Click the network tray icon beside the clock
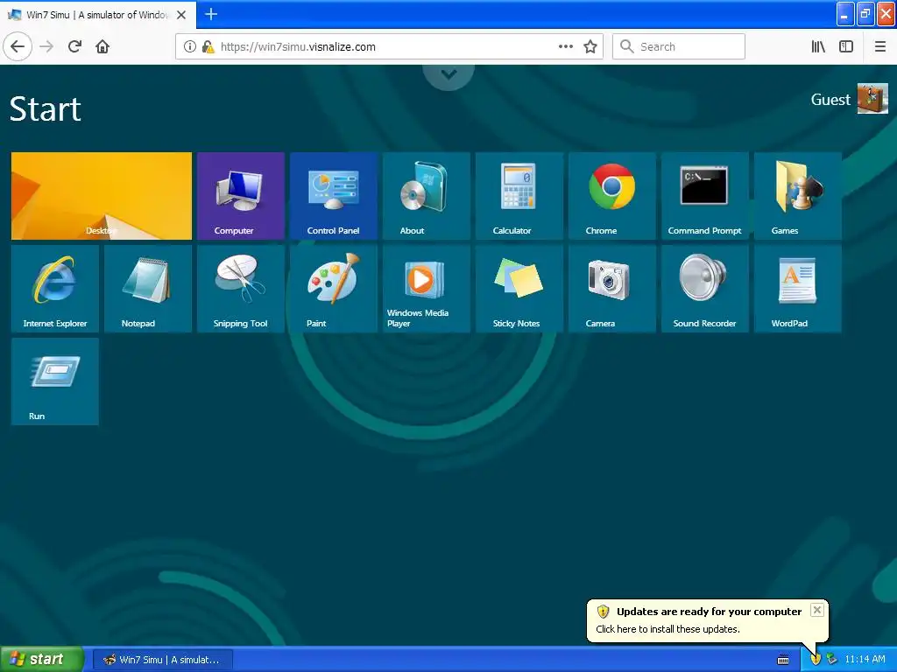 pos(832,660)
